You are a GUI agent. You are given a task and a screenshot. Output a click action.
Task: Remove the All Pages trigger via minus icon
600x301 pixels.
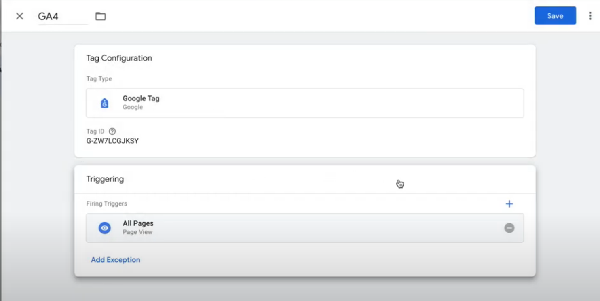509,228
